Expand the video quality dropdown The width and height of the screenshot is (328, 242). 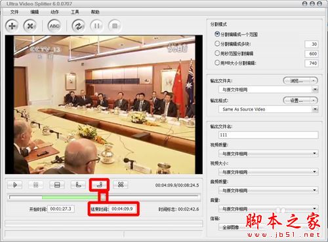pyautogui.click(x=314, y=154)
